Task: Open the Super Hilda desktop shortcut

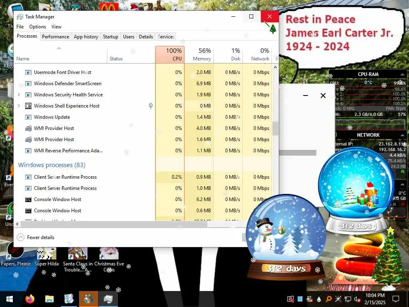Action: coord(46,257)
